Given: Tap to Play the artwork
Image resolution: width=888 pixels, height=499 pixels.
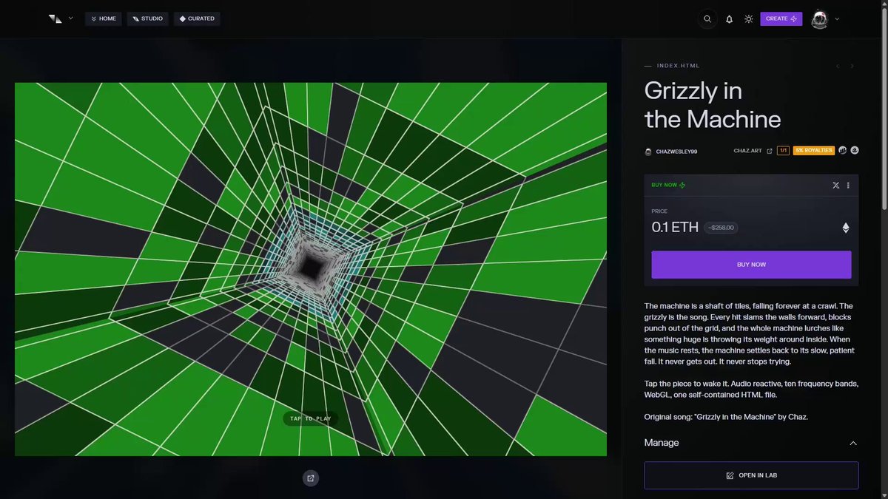Looking at the screenshot, I should tap(311, 418).
